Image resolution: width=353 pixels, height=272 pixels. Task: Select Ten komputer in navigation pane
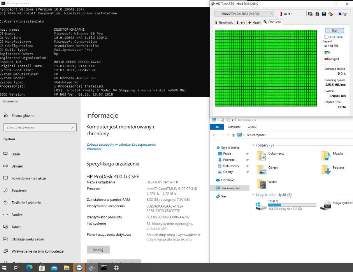pyautogui.click(x=230, y=188)
